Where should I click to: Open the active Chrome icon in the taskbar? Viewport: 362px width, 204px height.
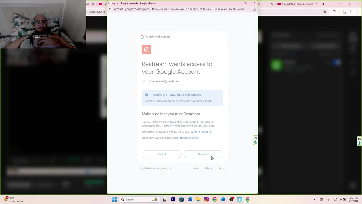point(248,199)
